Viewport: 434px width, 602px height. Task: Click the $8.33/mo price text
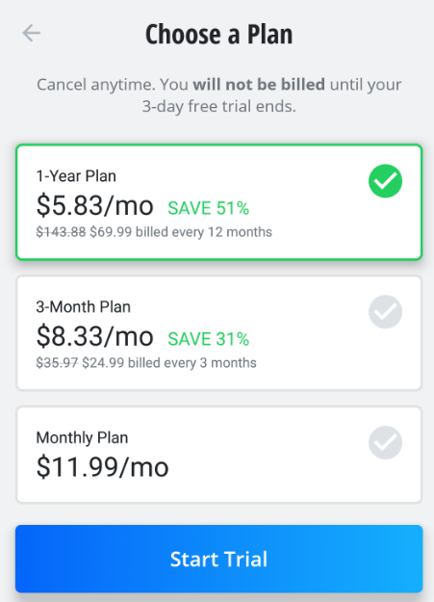click(94, 336)
